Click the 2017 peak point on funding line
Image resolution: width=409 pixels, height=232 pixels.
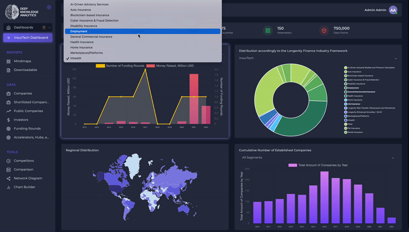coord(145,70)
